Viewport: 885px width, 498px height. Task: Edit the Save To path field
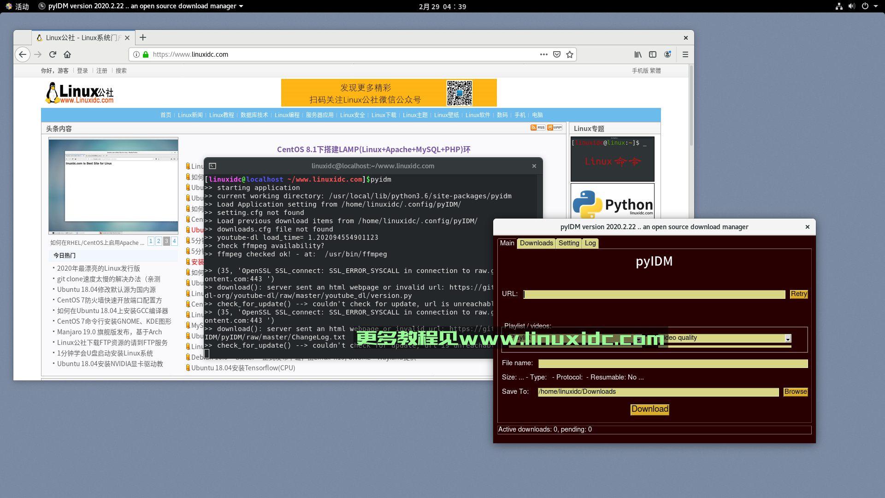click(658, 392)
